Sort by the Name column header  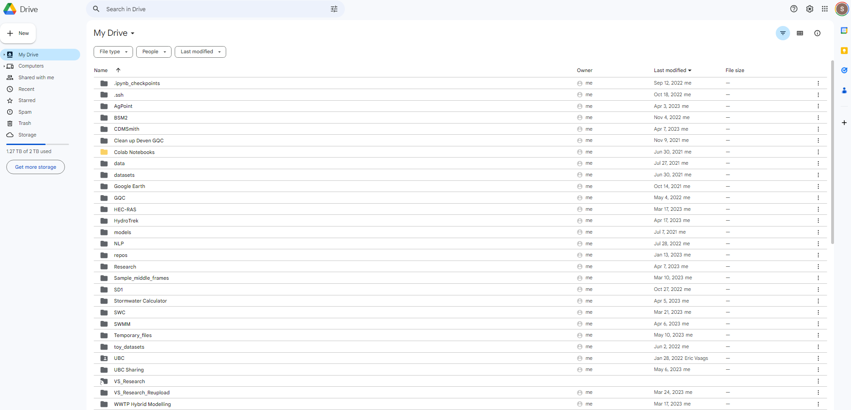101,70
